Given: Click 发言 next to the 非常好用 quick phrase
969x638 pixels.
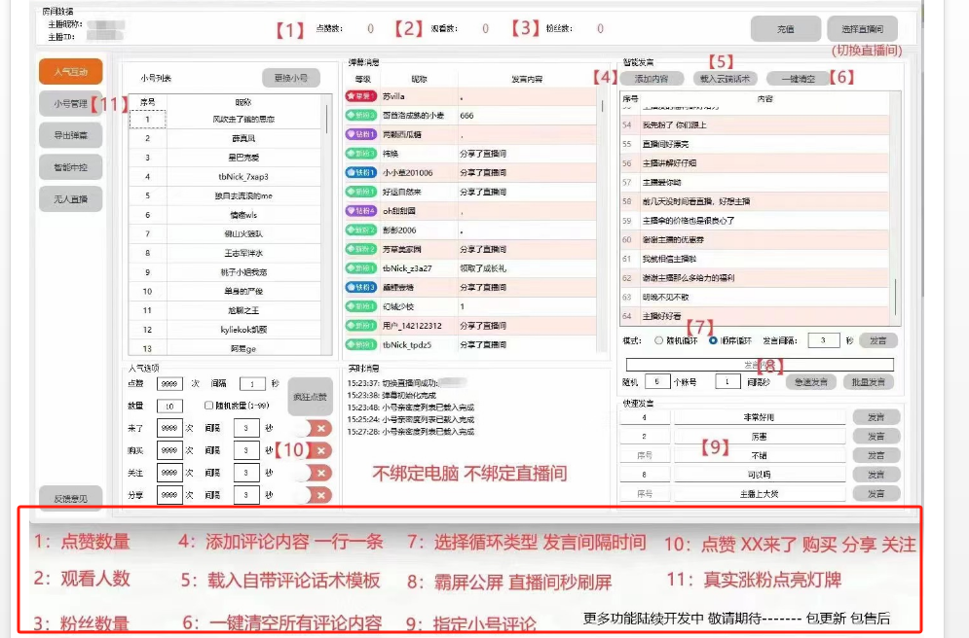Looking at the screenshot, I should click(876, 417).
